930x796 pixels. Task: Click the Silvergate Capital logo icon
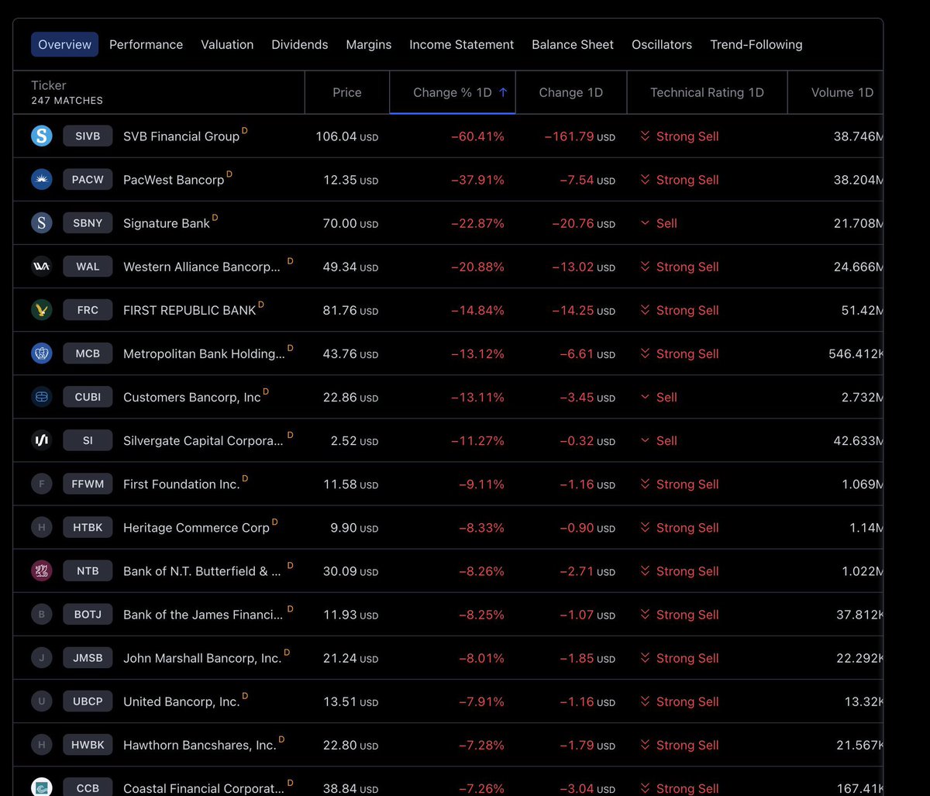pyautogui.click(x=41, y=440)
